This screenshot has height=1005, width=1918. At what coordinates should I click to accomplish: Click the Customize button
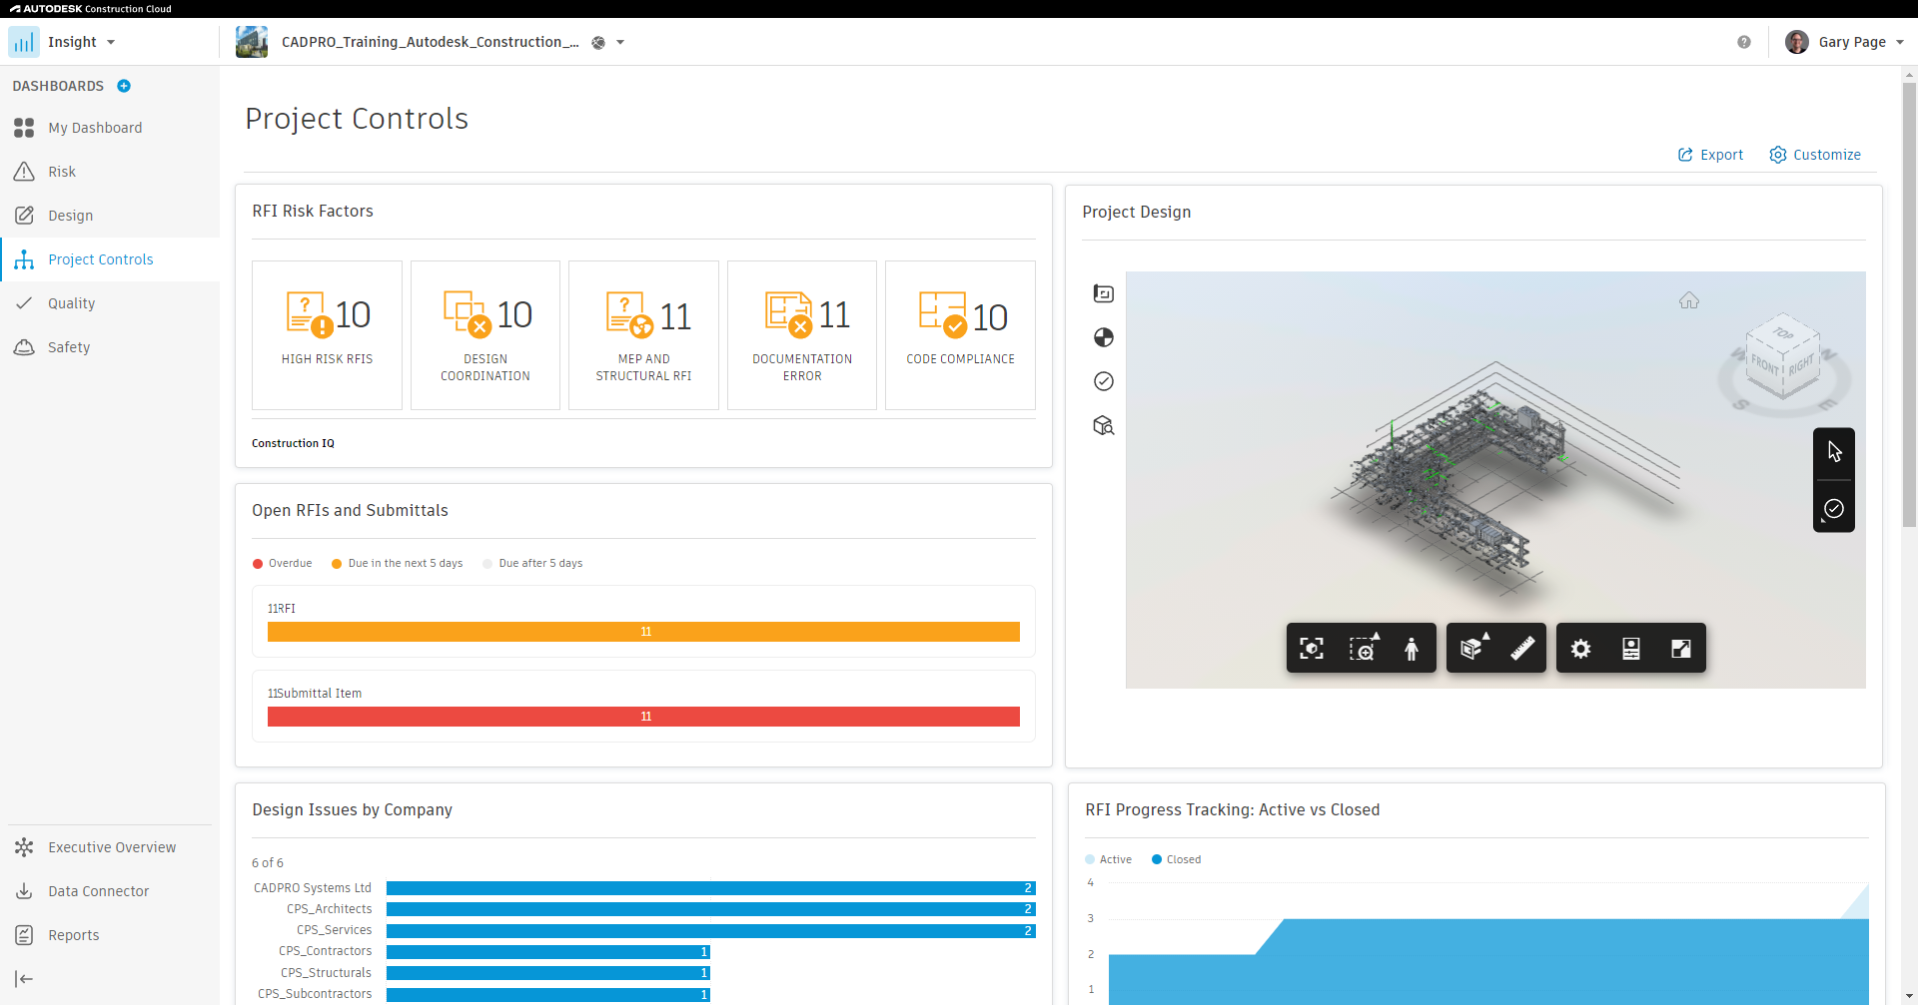pos(1815,155)
